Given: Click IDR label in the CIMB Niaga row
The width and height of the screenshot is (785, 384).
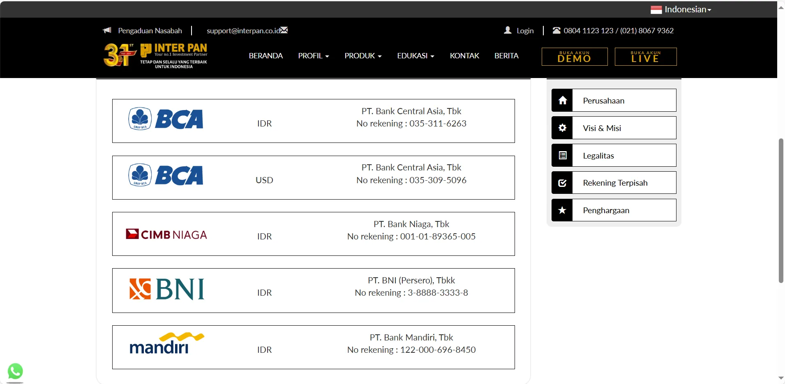Looking at the screenshot, I should tap(264, 237).
